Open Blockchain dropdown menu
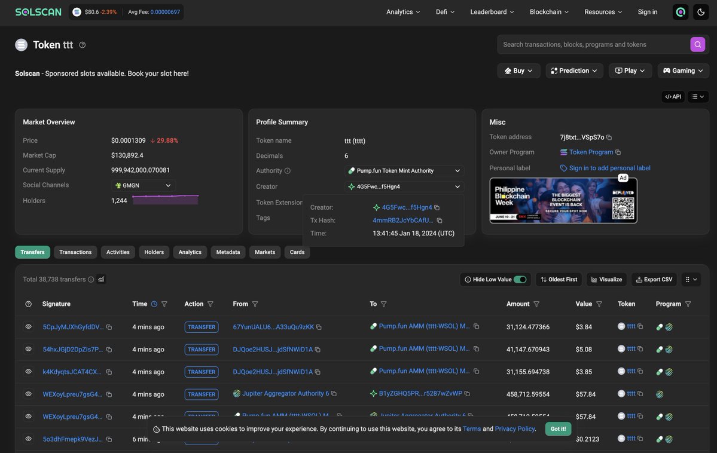Image resolution: width=717 pixels, height=453 pixels. 549,12
